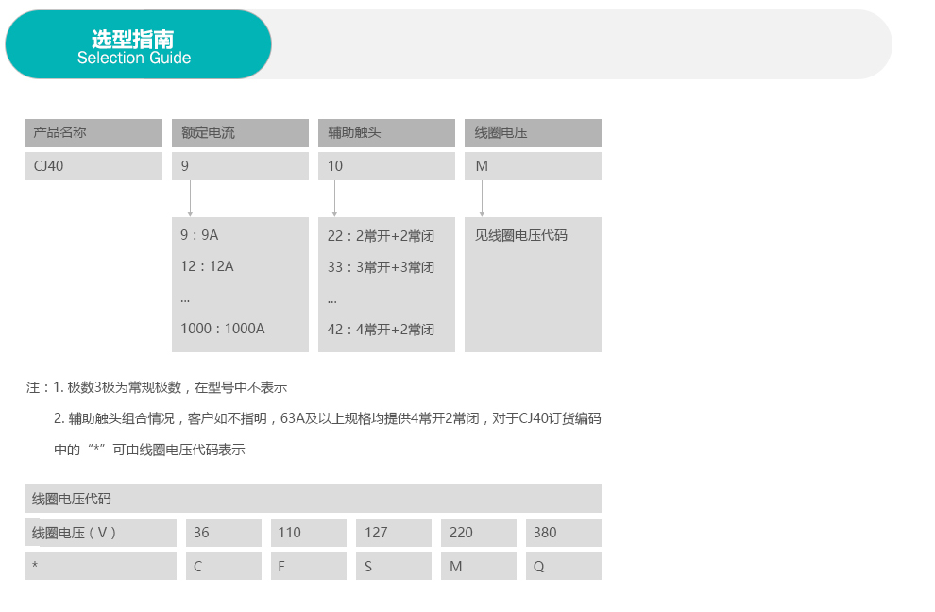Click the coil voltage value M cell
935x612 pixels.
tap(533, 166)
